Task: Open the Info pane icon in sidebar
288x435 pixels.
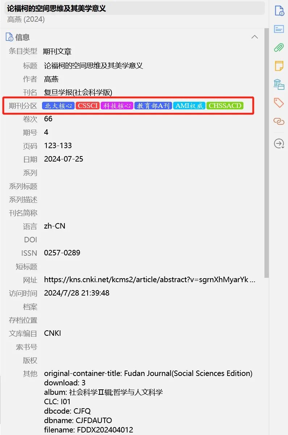Action: pos(279,11)
